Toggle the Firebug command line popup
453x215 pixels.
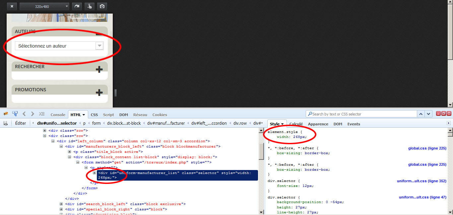(42, 114)
